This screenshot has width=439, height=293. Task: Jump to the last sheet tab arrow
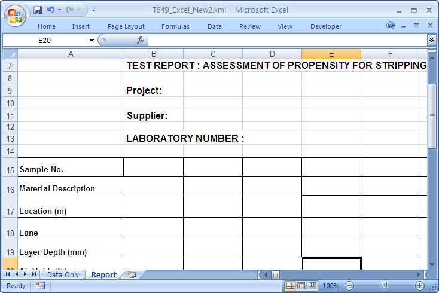tap(33, 274)
